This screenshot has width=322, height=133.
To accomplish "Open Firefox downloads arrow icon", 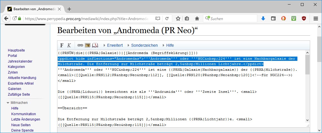I will coord(263,19).
